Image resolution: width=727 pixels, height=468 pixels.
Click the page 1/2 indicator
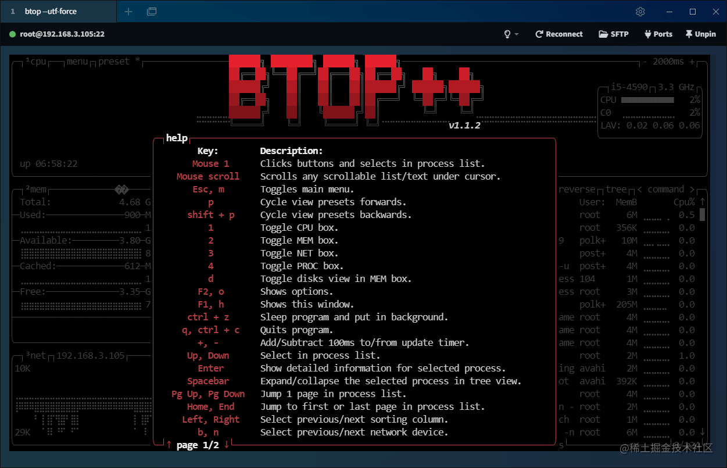(198, 445)
